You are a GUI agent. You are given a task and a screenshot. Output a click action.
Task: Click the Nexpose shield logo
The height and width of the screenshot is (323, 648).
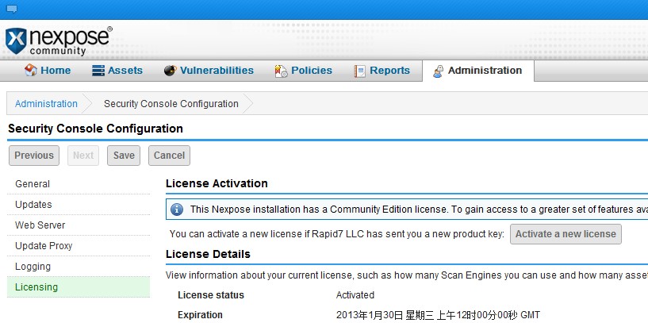pyautogui.click(x=16, y=41)
